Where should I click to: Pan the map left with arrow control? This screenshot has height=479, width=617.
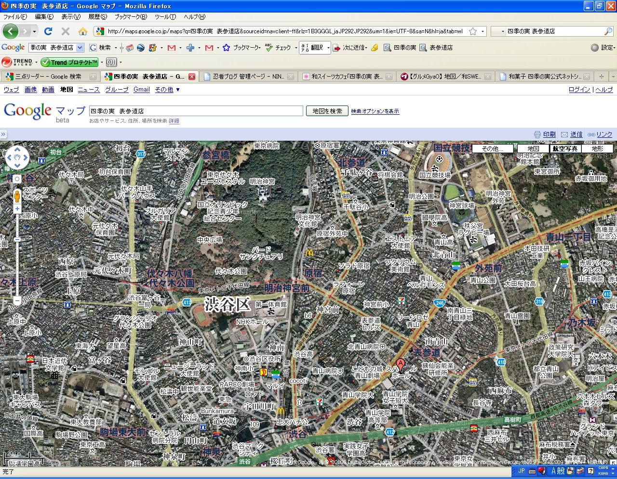click(x=9, y=157)
